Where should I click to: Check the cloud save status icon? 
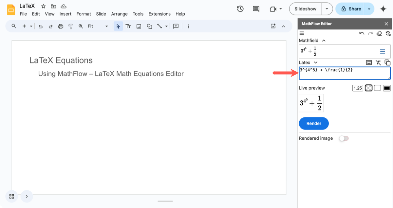point(64,6)
